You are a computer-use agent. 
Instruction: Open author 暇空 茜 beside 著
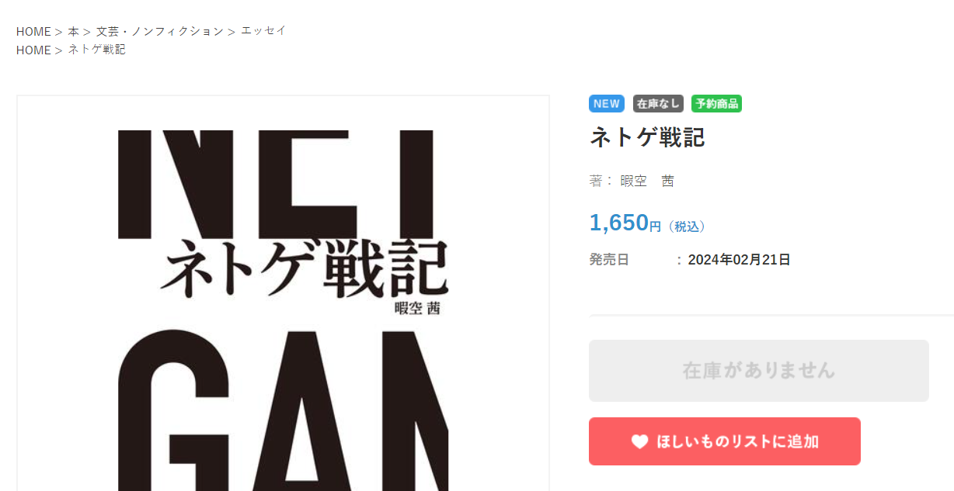[647, 181]
